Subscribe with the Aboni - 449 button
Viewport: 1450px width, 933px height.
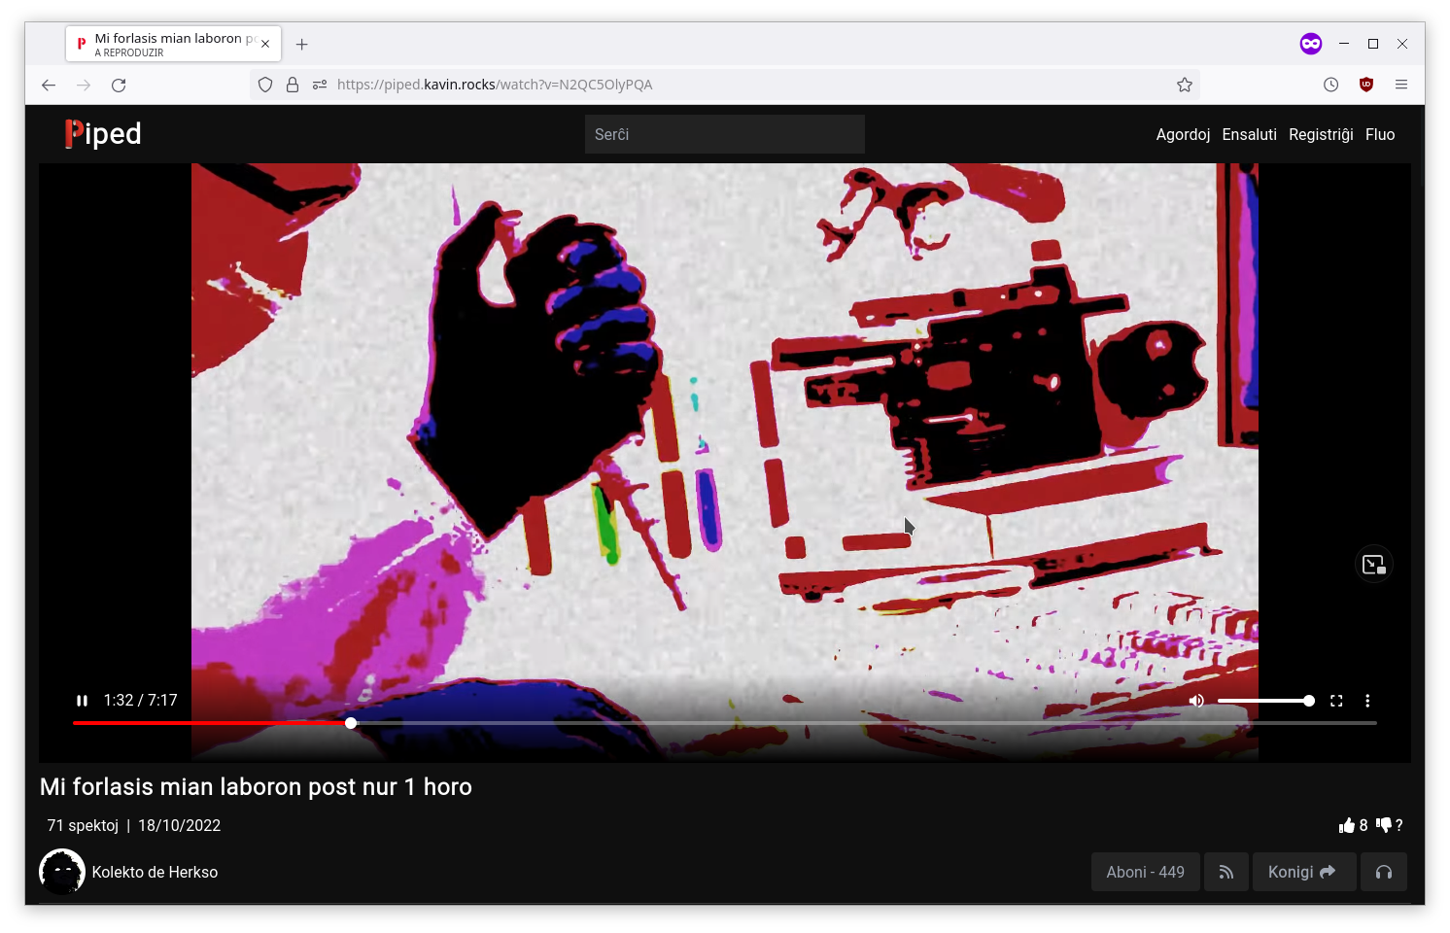click(x=1145, y=872)
